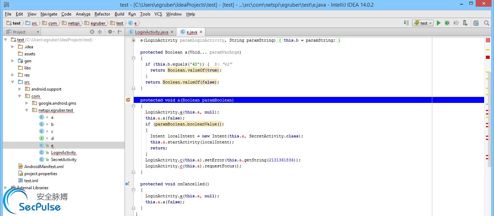Select the libs folder

(28, 68)
